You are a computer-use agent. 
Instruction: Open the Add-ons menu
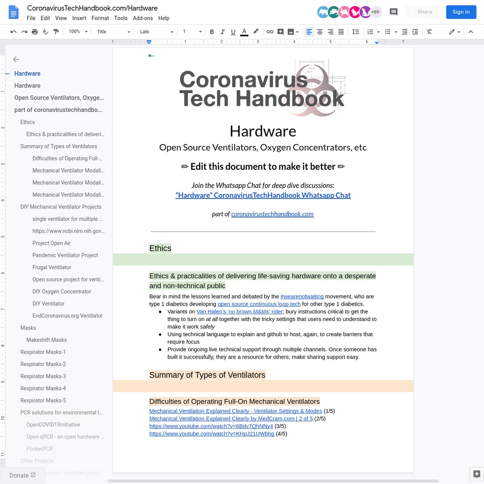tap(143, 18)
